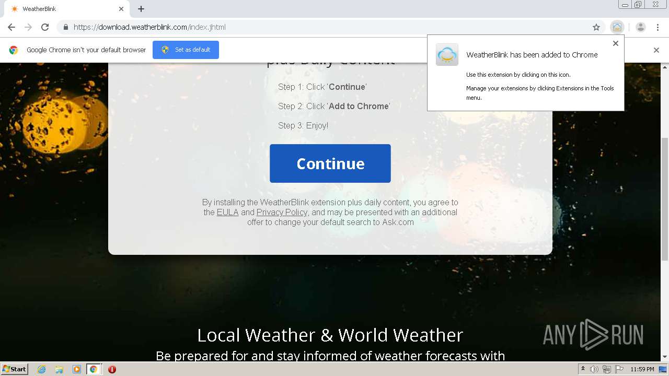This screenshot has height=376, width=669.
Task: Click the padlock site info icon
Action: tap(65, 27)
